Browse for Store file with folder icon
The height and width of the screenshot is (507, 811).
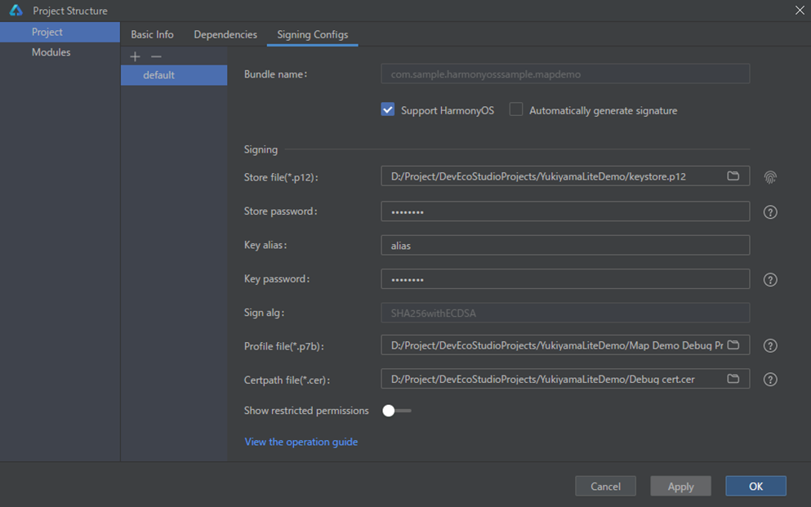[733, 176]
